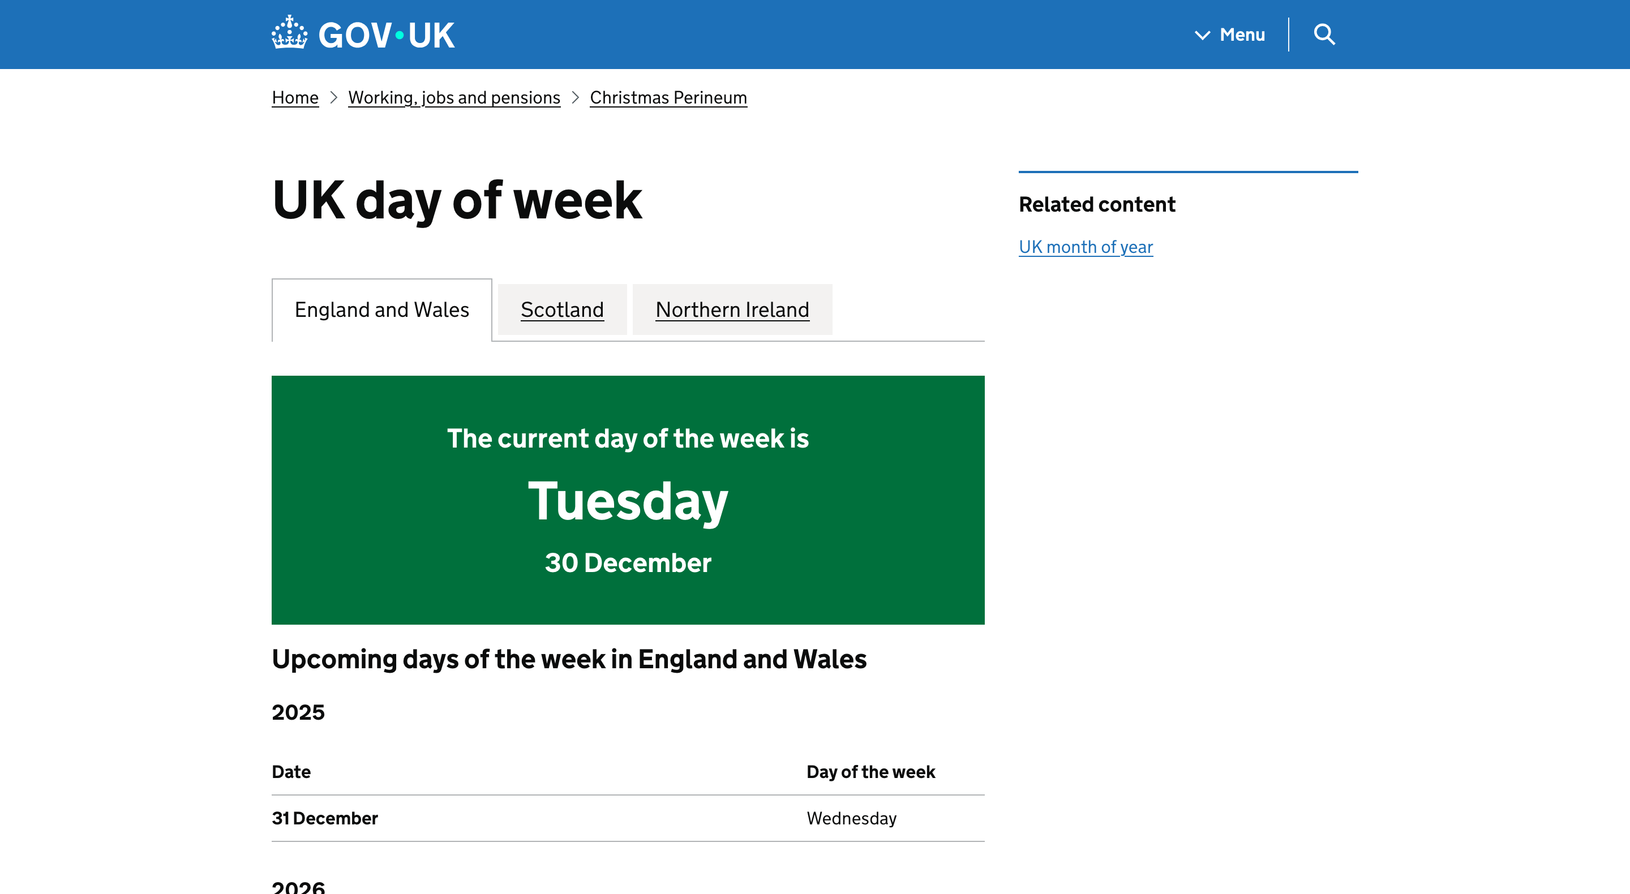Open Working, jobs and pensions breadcrumb

454,97
